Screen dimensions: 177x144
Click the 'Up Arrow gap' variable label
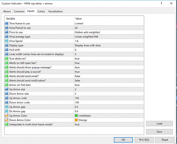[17, 107]
